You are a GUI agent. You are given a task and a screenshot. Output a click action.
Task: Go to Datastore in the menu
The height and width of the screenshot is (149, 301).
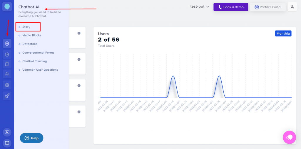[29, 44]
